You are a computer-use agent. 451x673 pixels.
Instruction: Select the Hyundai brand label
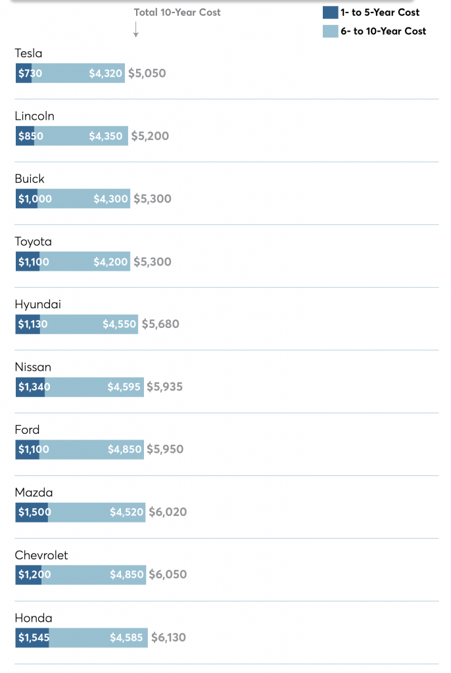tap(37, 304)
